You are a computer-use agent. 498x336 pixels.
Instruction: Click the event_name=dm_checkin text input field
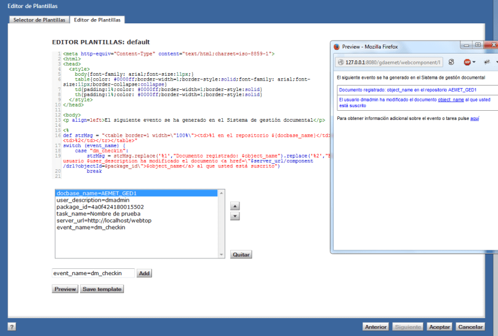tap(93, 273)
